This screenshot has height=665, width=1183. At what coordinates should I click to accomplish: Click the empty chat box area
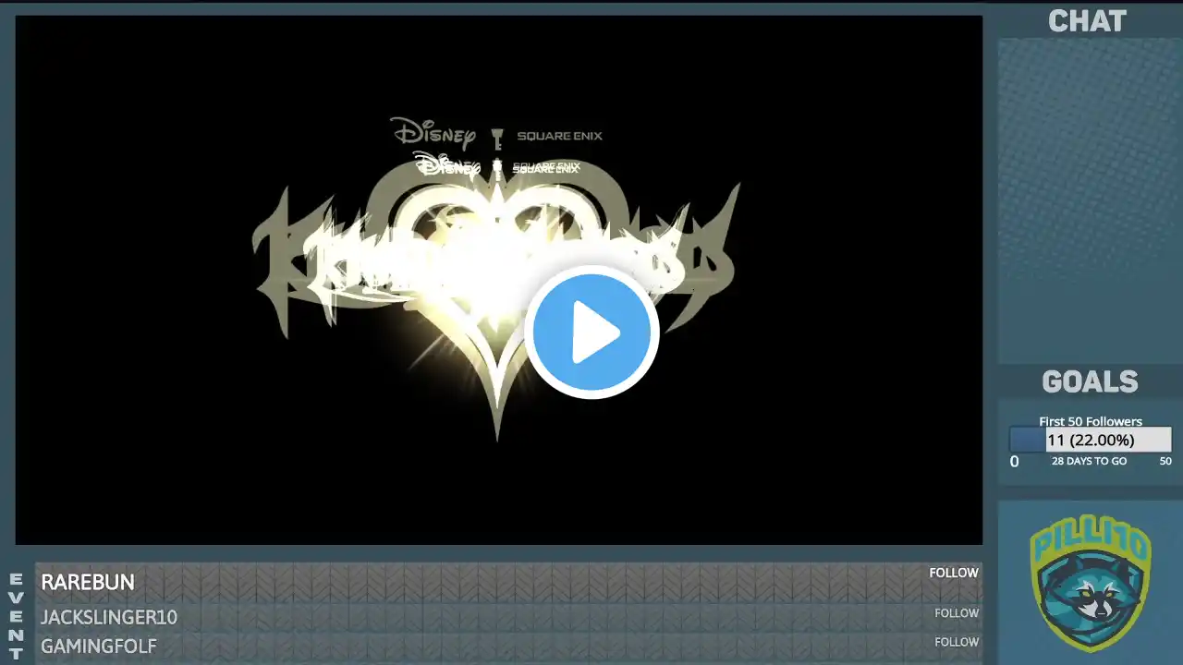tap(1090, 200)
